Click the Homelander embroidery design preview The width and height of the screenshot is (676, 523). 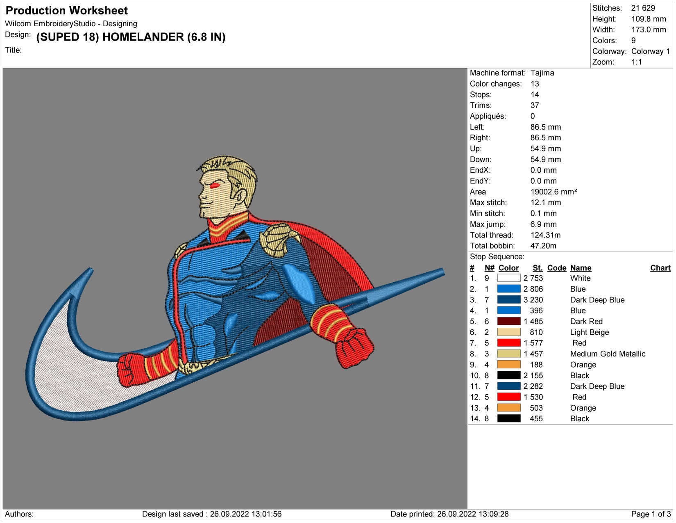[235, 288]
